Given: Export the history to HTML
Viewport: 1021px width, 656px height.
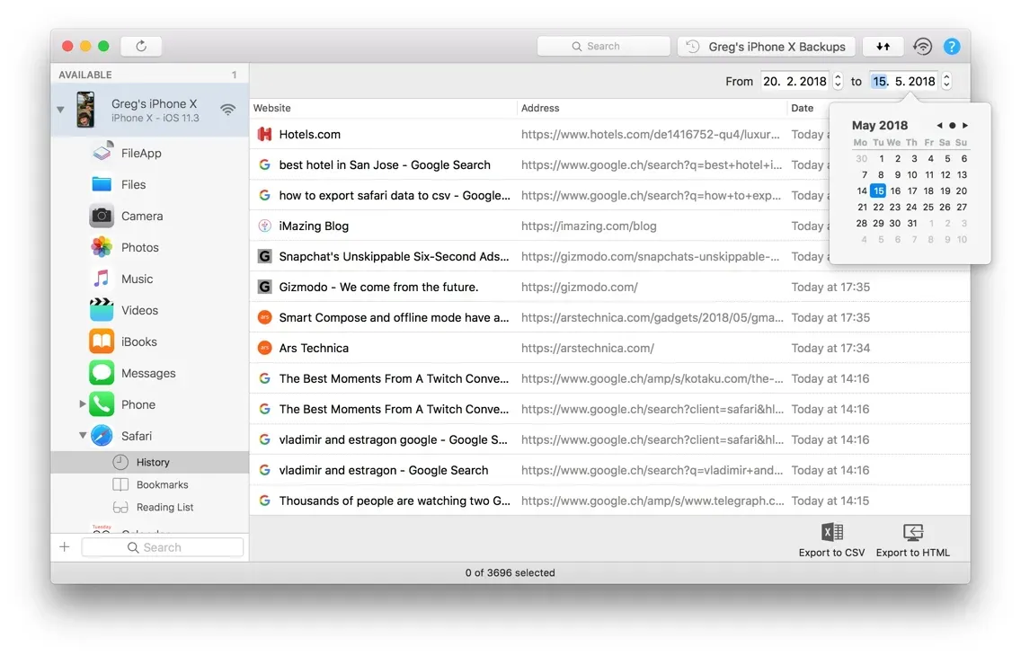Looking at the screenshot, I should [911, 539].
